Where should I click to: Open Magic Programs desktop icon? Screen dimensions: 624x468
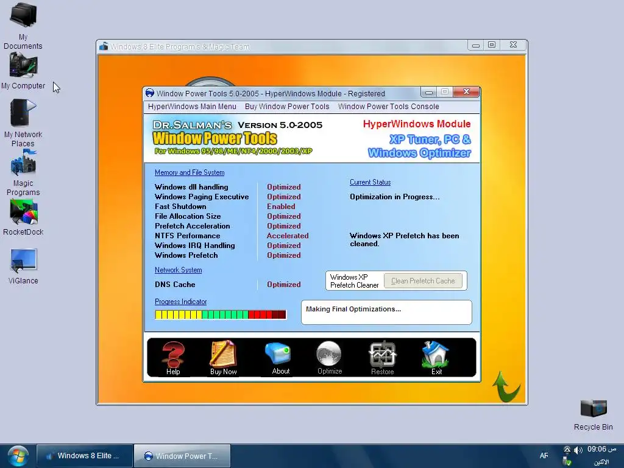pyautogui.click(x=23, y=172)
